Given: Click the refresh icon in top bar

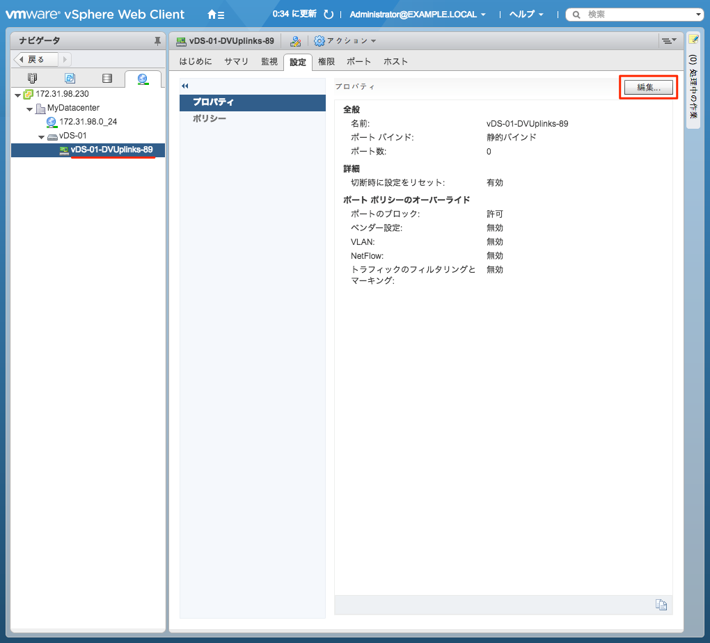Looking at the screenshot, I should tap(329, 15).
